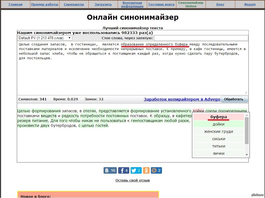Choose 'титьки' from the synonym list
265x198 pixels.
(219, 146)
